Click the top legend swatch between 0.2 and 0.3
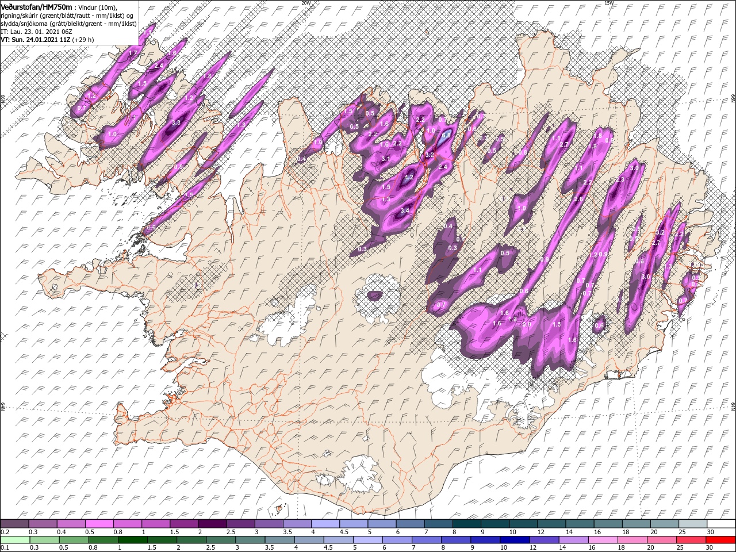Image resolution: width=736 pixels, height=552 pixels. click(x=15, y=524)
